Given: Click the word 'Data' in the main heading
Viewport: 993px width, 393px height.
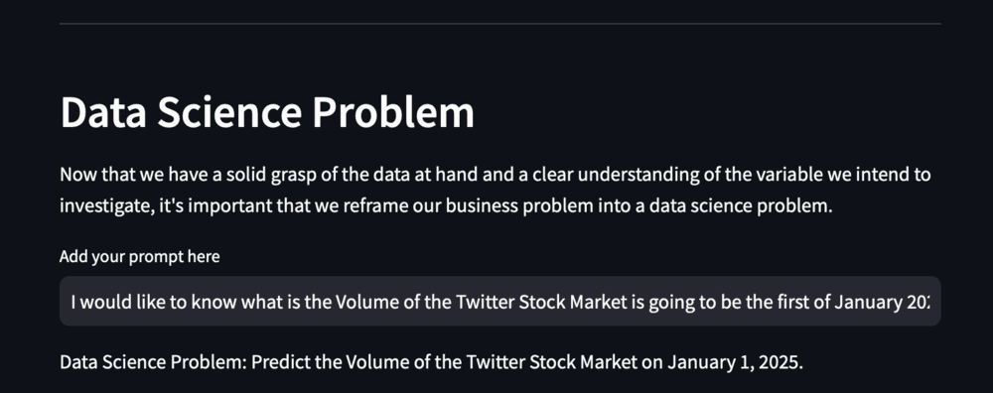Looking at the screenshot, I should click(103, 113).
